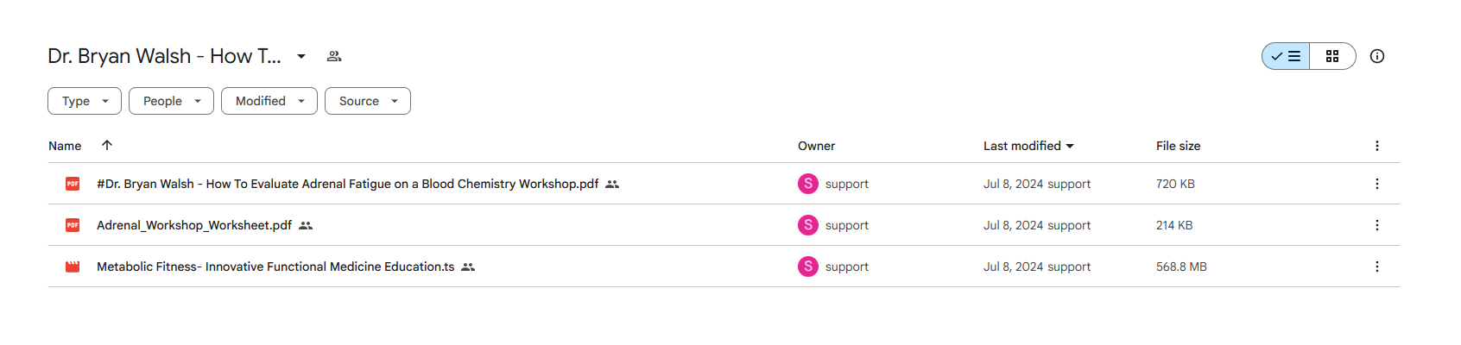
Task: Open column header more options menu
Action: 1377,146
